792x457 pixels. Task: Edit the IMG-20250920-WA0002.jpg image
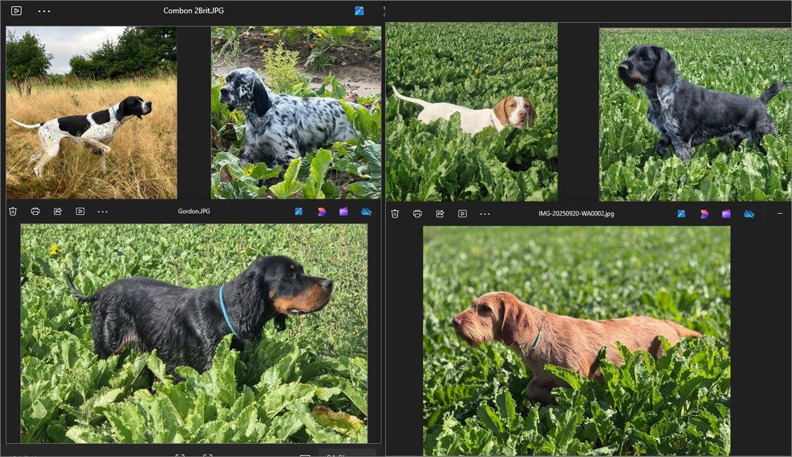[681, 214]
